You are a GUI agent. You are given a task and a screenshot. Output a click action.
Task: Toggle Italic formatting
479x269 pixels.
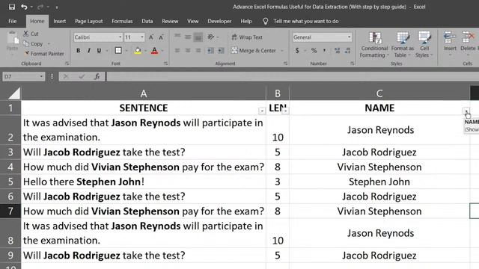(x=88, y=50)
